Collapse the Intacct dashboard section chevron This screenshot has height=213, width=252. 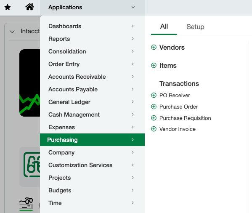pos(12,32)
